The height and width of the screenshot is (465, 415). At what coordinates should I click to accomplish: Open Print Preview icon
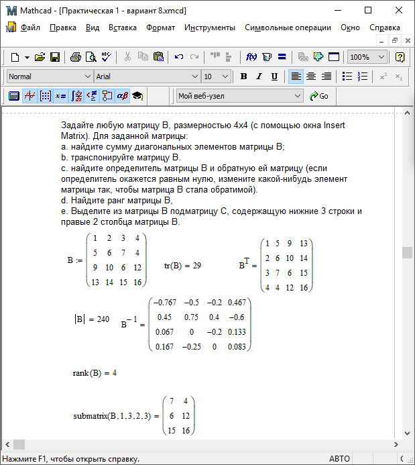[91, 57]
